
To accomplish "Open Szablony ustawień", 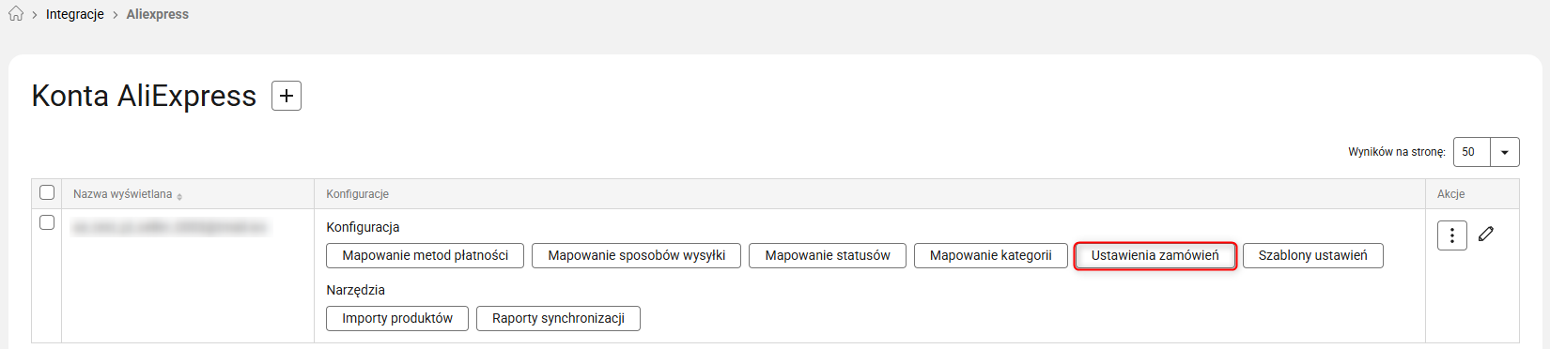I will coord(1313,255).
